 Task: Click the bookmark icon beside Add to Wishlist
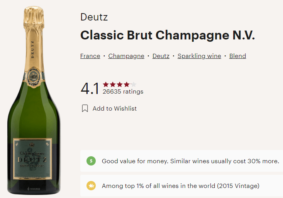click(85, 109)
